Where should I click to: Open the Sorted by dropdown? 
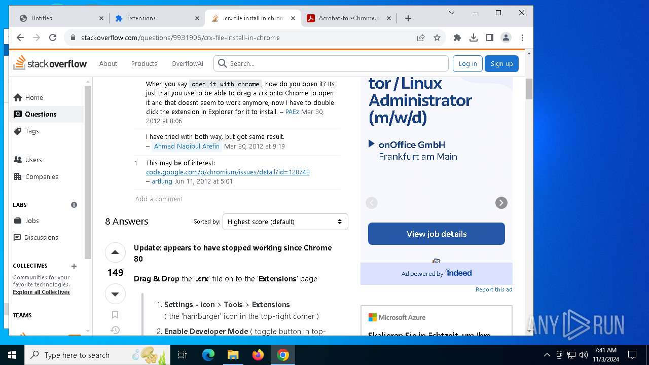(285, 222)
